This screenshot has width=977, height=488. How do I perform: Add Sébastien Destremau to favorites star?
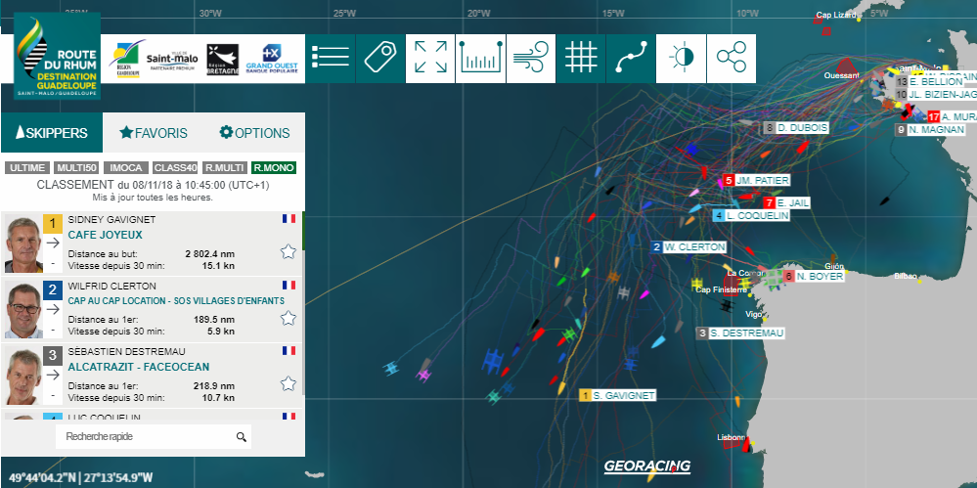click(x=288, y=383)
